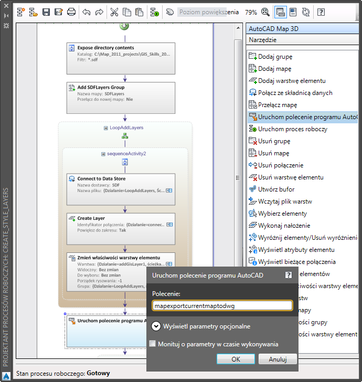The height and width of the screenshot is (382, 362).
Task: Click the Connect to Data Store activity icon
Action: pyautogui.click(x=72, y=179)
